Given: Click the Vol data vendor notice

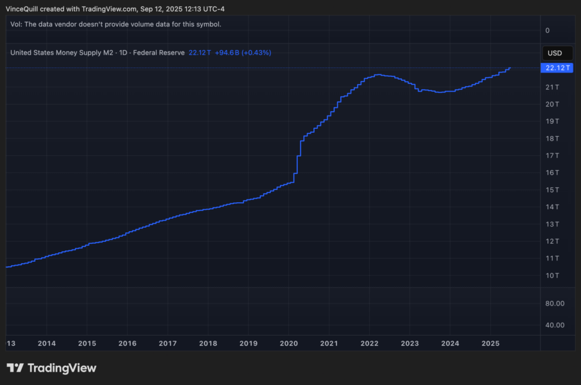Looking at the screenshot, I should (116, 24).
